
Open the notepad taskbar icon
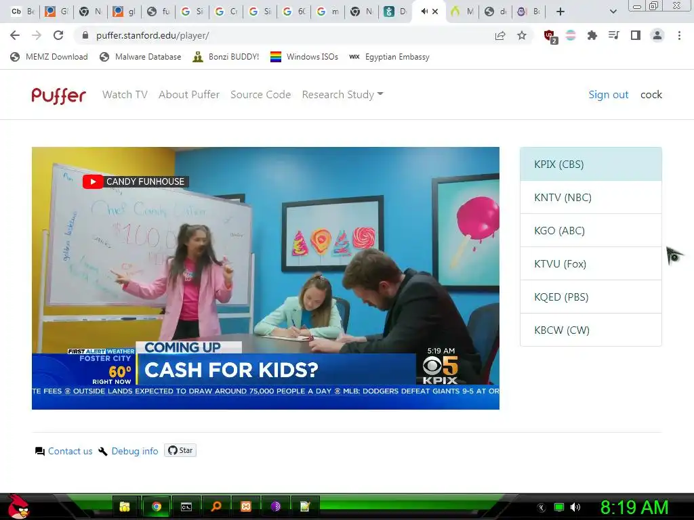coord(305,506)
